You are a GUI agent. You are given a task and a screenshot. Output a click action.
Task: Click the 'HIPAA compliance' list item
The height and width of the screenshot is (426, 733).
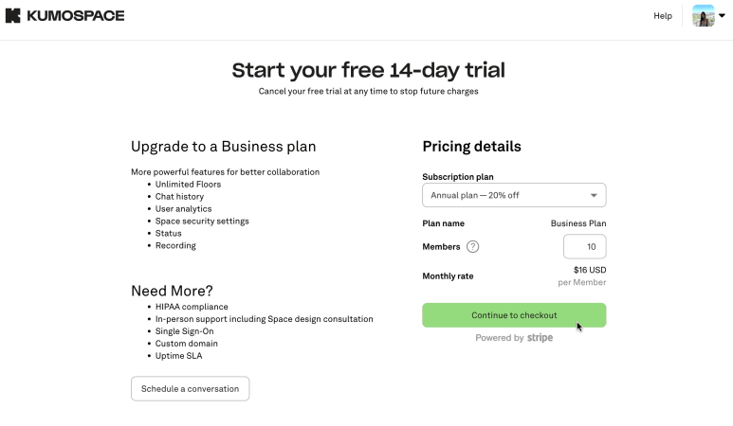(192, 307)
